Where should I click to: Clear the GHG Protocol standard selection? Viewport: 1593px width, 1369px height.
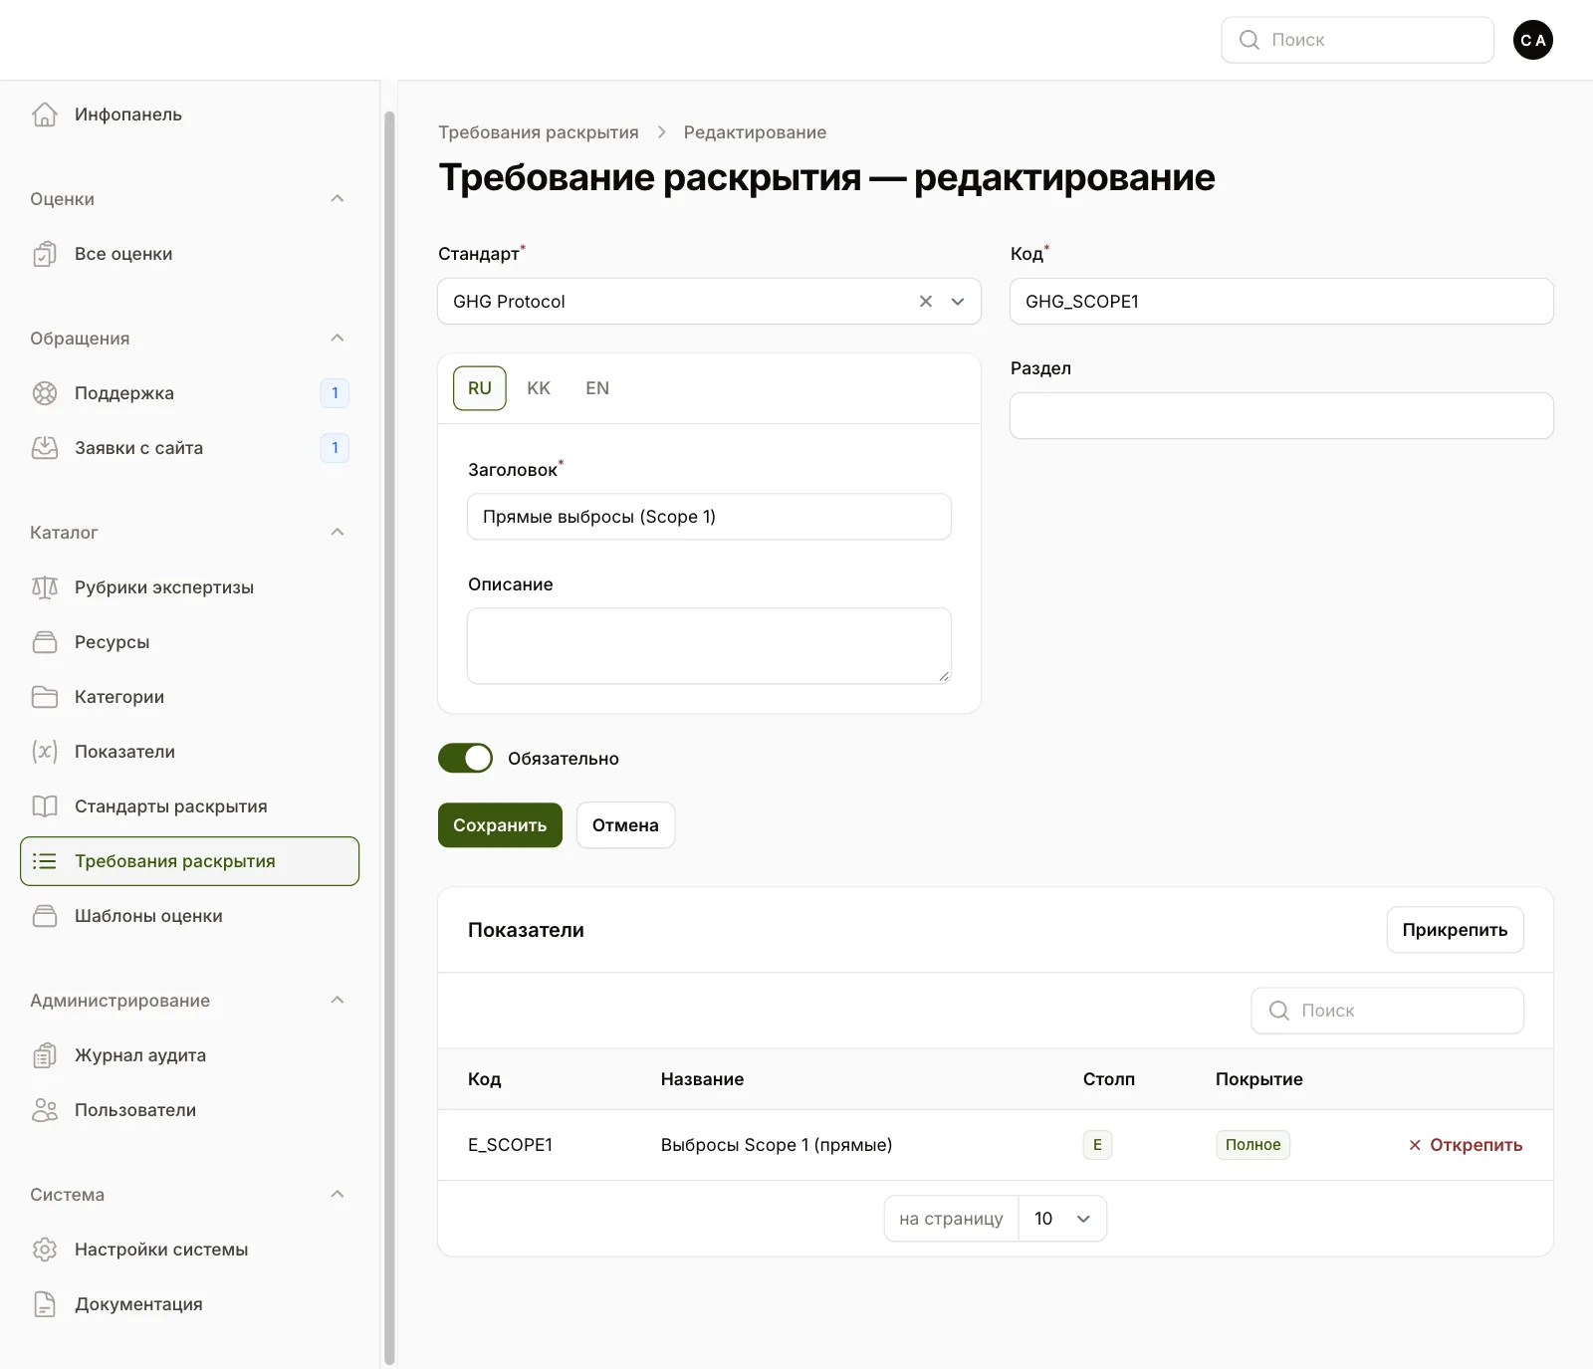[926, 302]
